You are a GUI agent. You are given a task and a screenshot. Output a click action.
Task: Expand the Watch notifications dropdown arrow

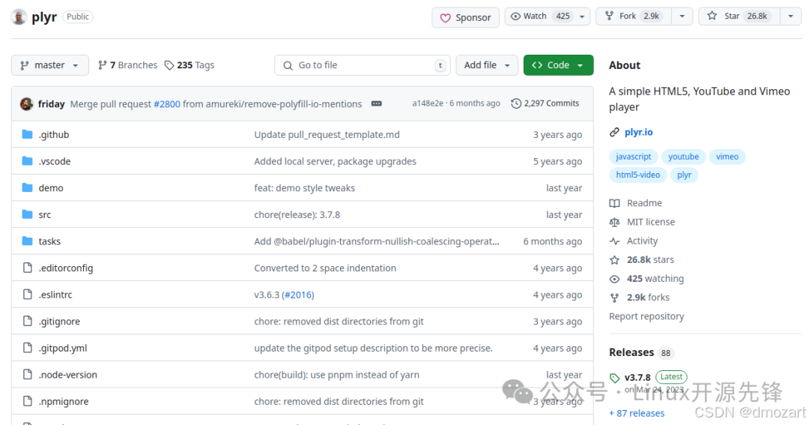coord(582,16)
